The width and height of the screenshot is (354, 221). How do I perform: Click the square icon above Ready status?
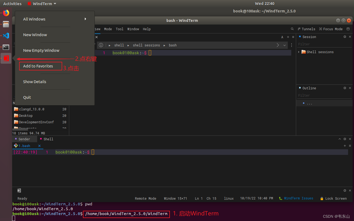tap(19, 191)
